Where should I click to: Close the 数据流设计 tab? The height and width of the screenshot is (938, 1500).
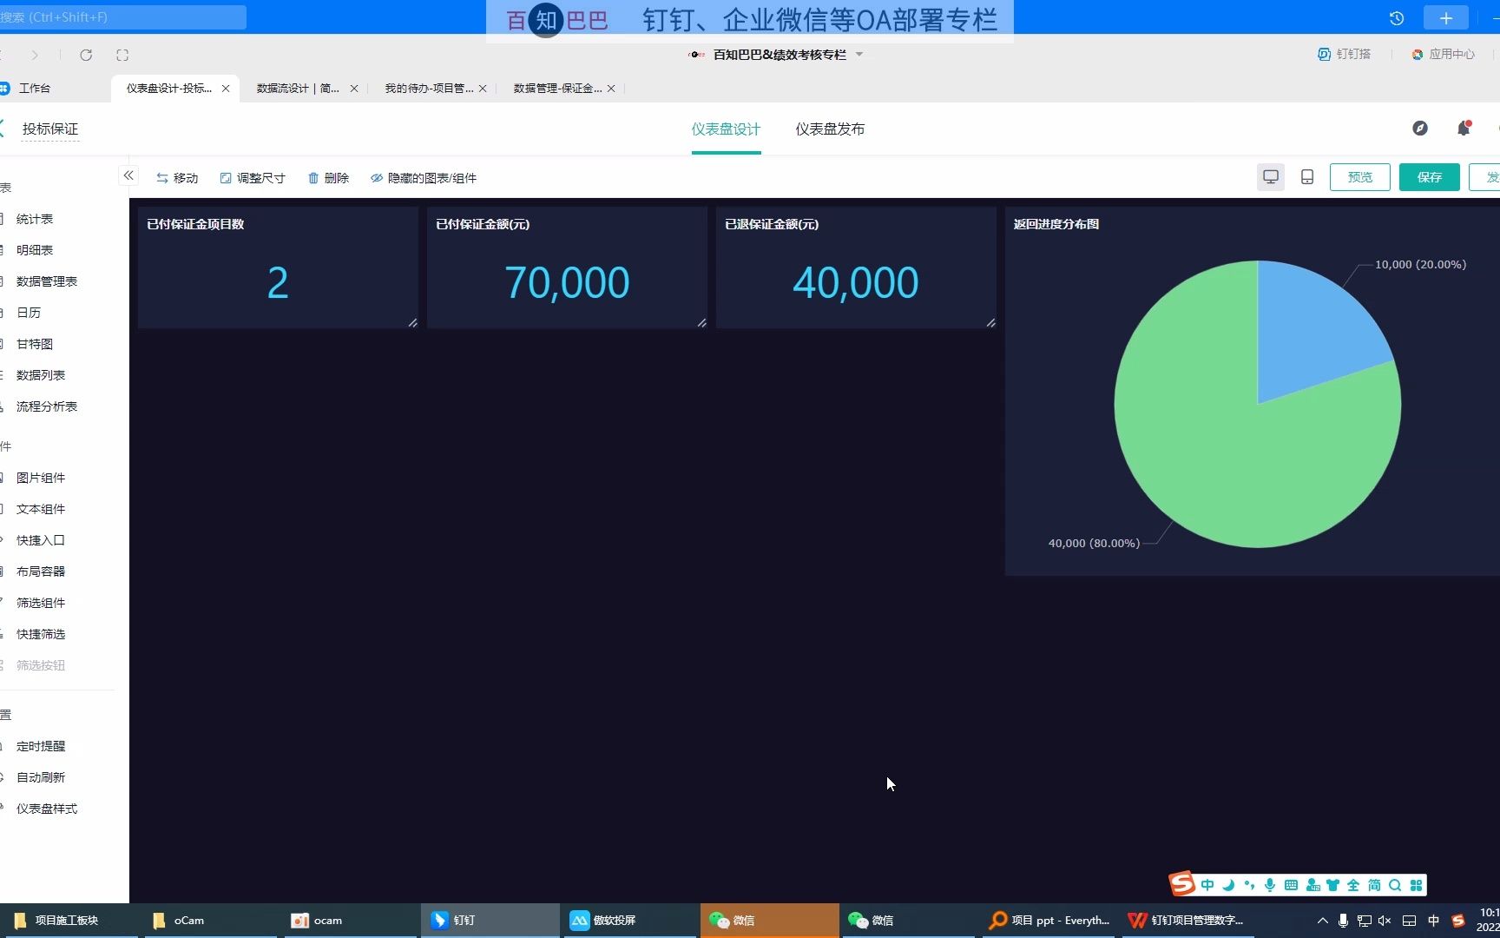tap(354, 89)
